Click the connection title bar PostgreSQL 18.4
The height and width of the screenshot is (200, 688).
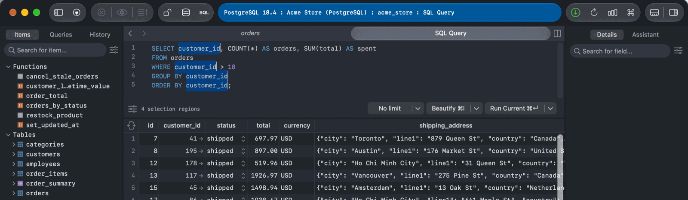390,12
